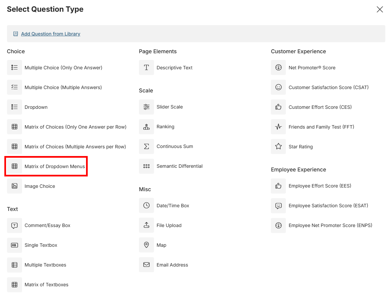Viewport: 387px width, 300px height.
Task: Select the Image Choice icon
Action: click(x=14, y=186)
